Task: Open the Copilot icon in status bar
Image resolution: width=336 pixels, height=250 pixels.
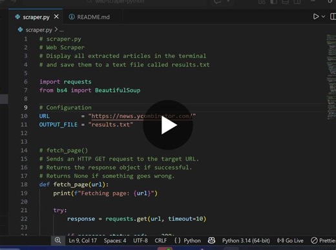Action: click(211, 240)
